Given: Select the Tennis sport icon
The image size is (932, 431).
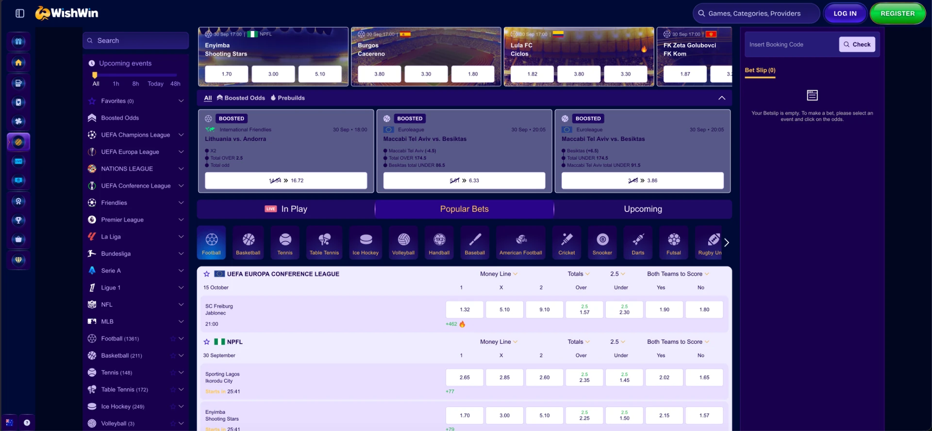Looking at the screenshot, I should (x=285, y=242).
